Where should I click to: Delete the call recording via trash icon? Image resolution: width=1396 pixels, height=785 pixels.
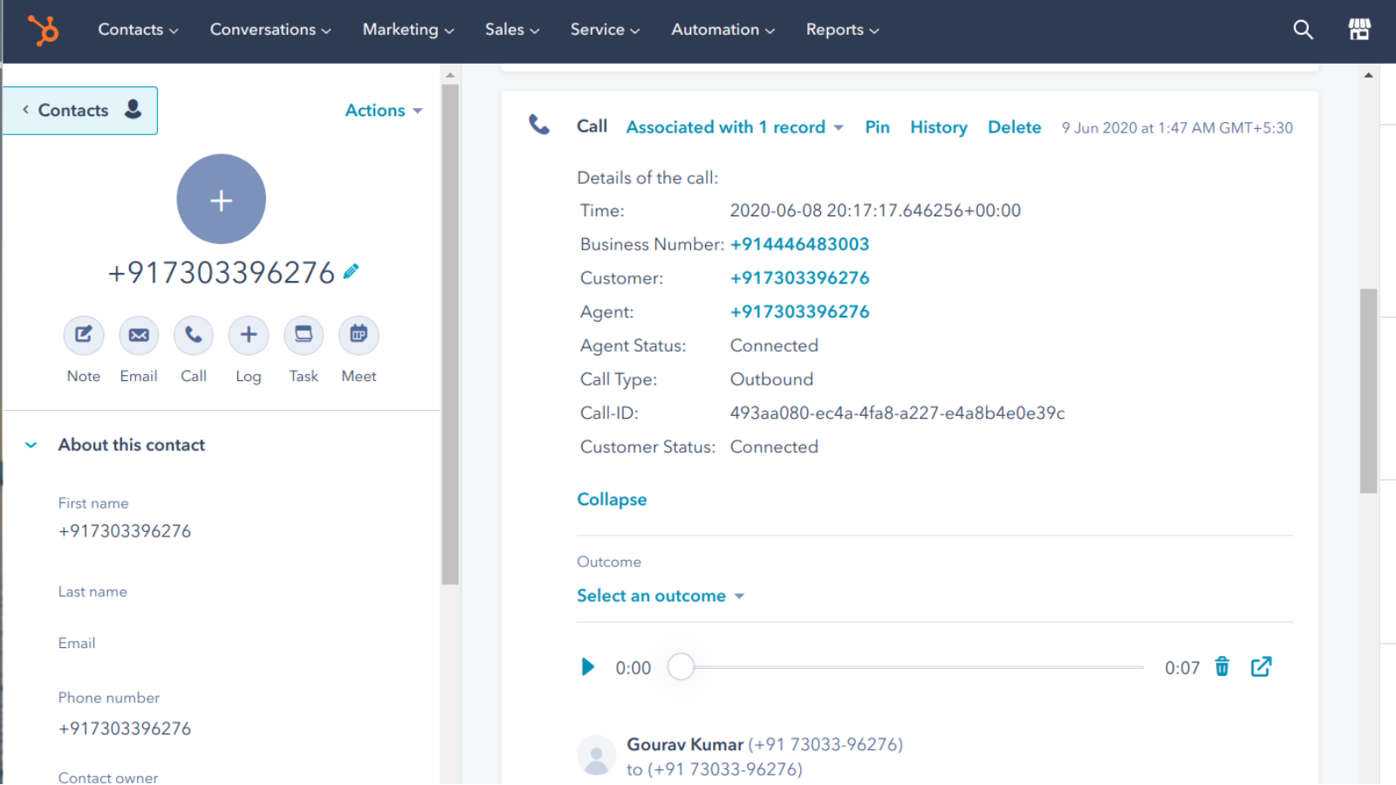[x=1222, y=666]
